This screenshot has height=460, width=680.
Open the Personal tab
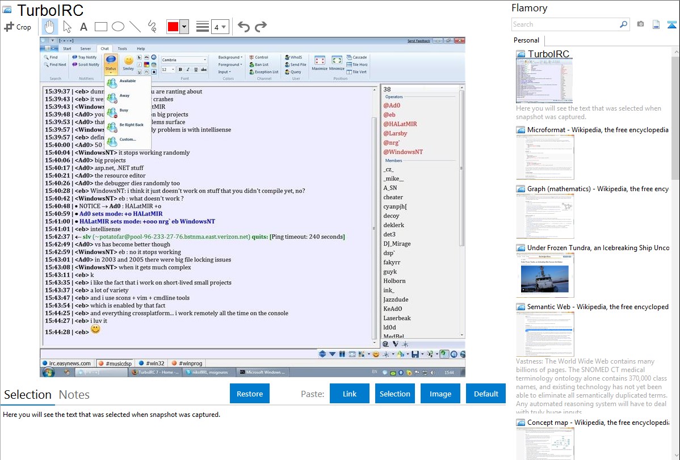[x=527, y=40]
